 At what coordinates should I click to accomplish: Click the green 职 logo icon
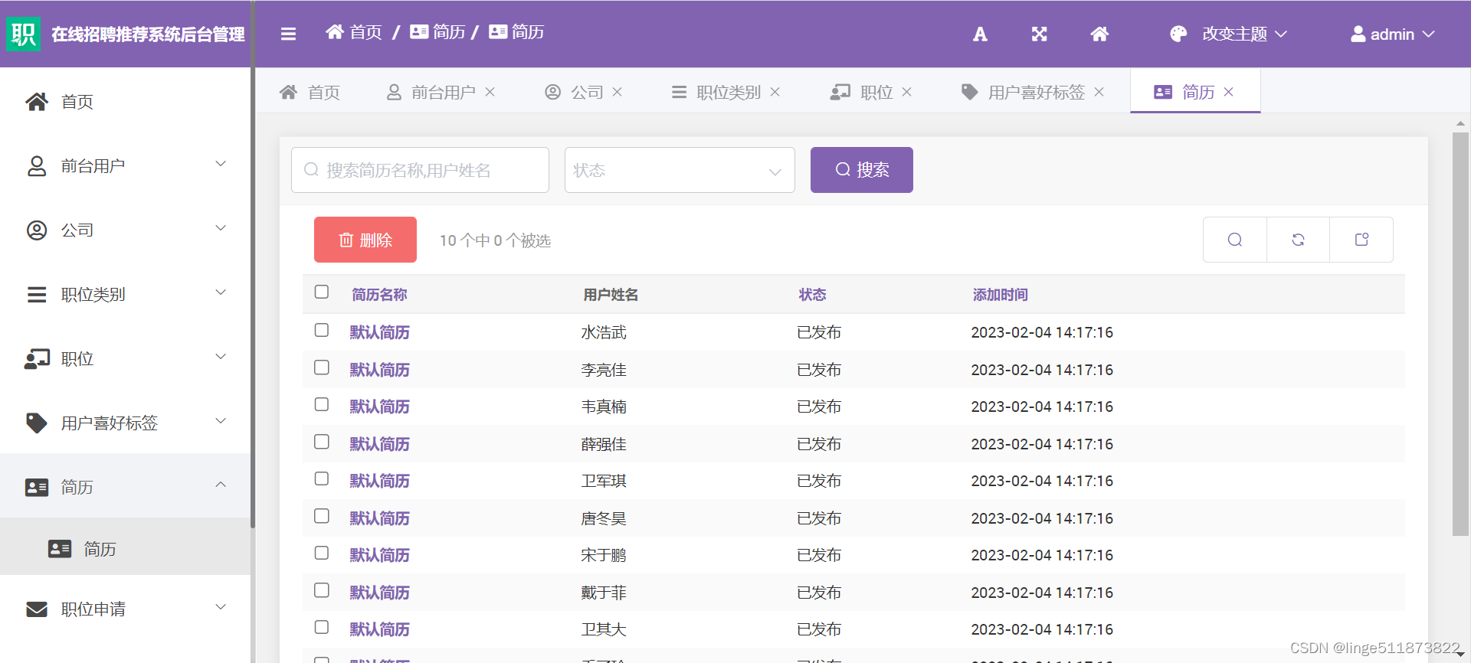pos(23,34)
